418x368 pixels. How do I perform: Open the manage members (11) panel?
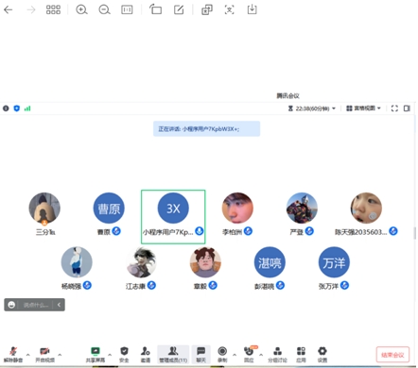173,354
